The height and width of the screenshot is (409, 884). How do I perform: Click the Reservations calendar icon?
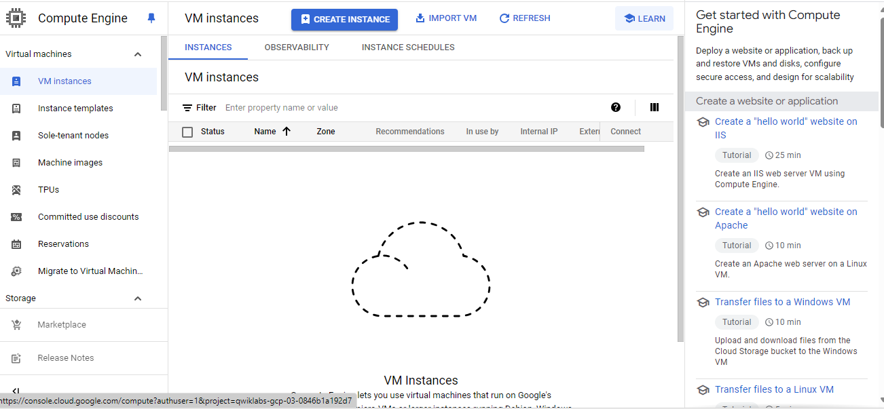(x=16, y=244)
